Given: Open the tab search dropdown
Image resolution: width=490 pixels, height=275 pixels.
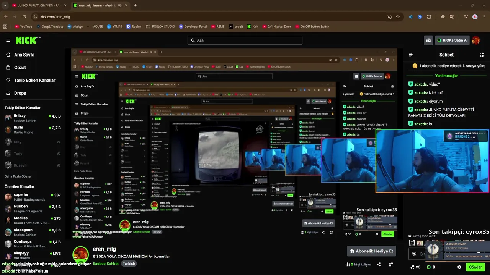Looking at the screenshot, I should click(5, 5).
